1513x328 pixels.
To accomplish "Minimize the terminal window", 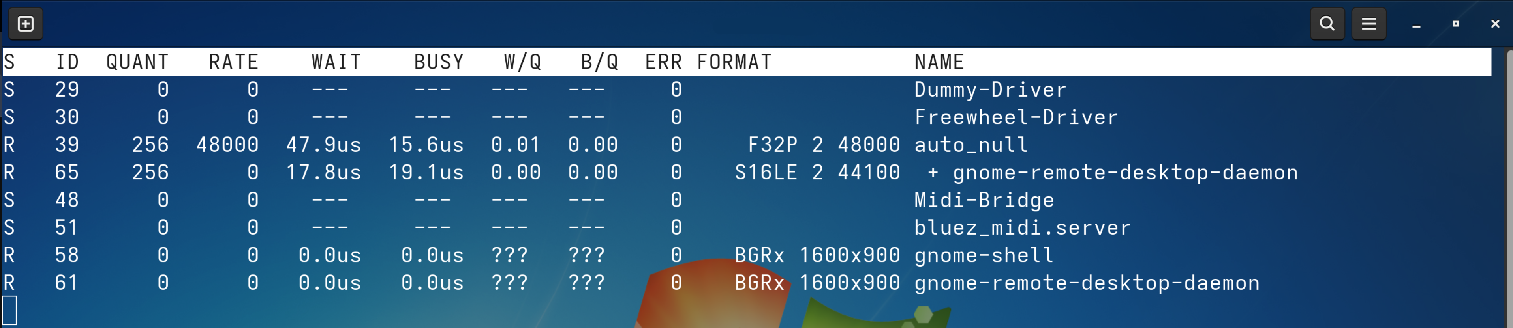I will (1416, 25).
